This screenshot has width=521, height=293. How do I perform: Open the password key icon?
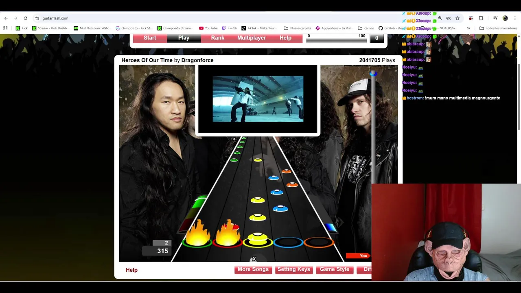tap(449, 18)
